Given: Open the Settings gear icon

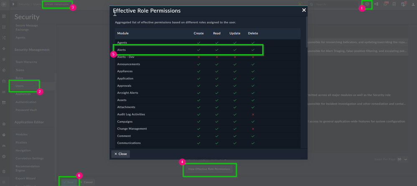Looking at the screenshot, I should [367, 4].
